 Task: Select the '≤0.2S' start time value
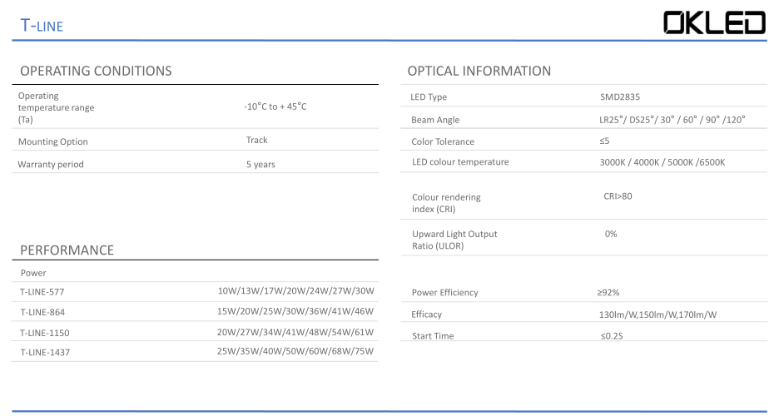612,336
